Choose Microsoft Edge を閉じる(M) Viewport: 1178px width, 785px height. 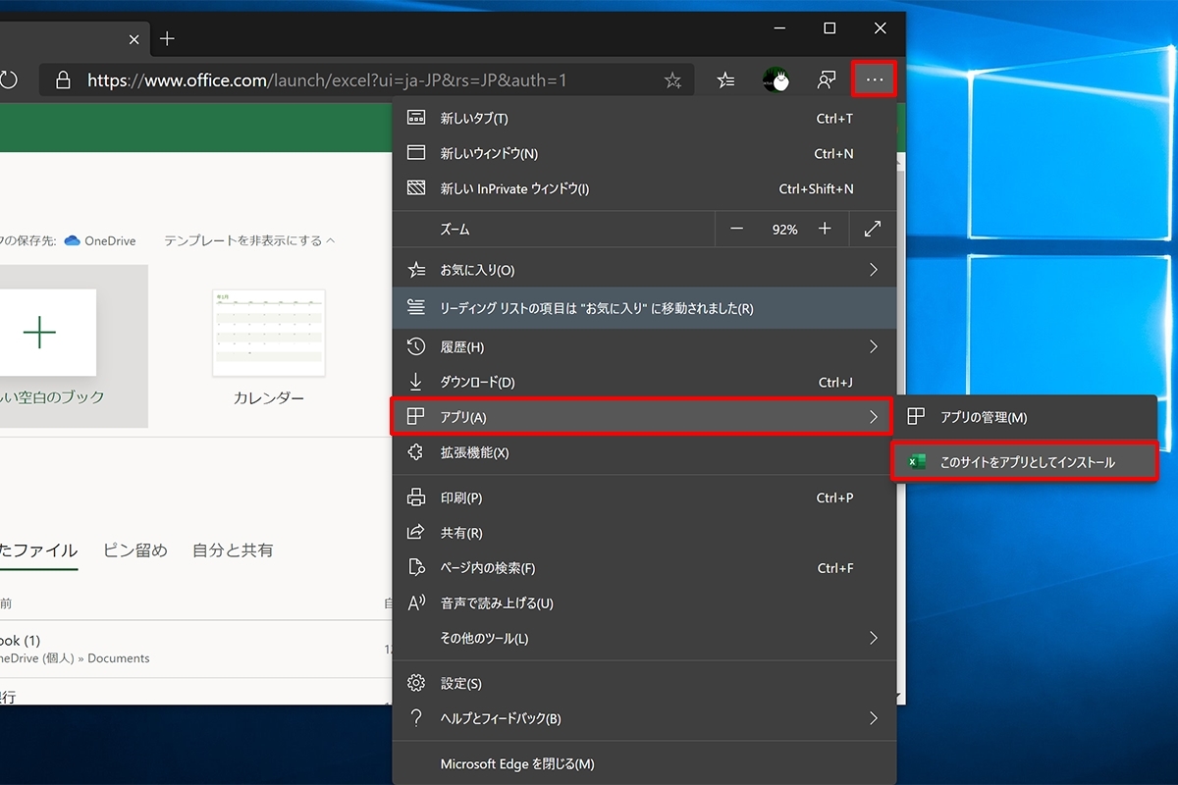(644, 764)
